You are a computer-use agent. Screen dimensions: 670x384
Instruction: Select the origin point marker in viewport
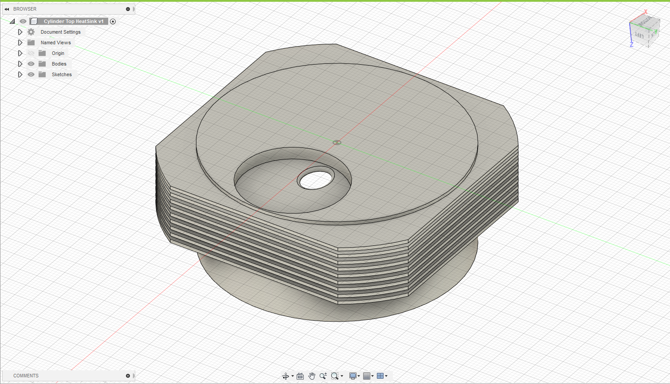coord(337,143)
